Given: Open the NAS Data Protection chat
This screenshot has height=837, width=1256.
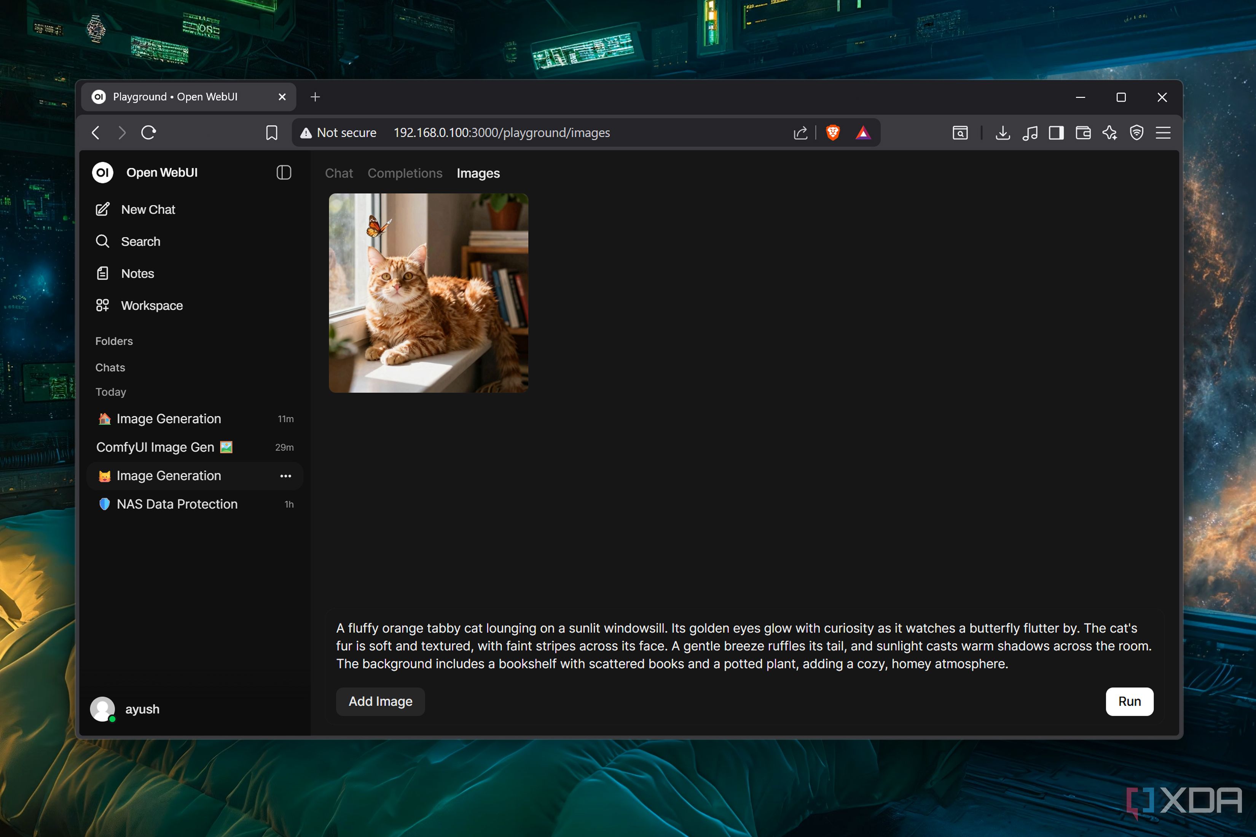Looking at the screenshot, I should coord(177,504).
